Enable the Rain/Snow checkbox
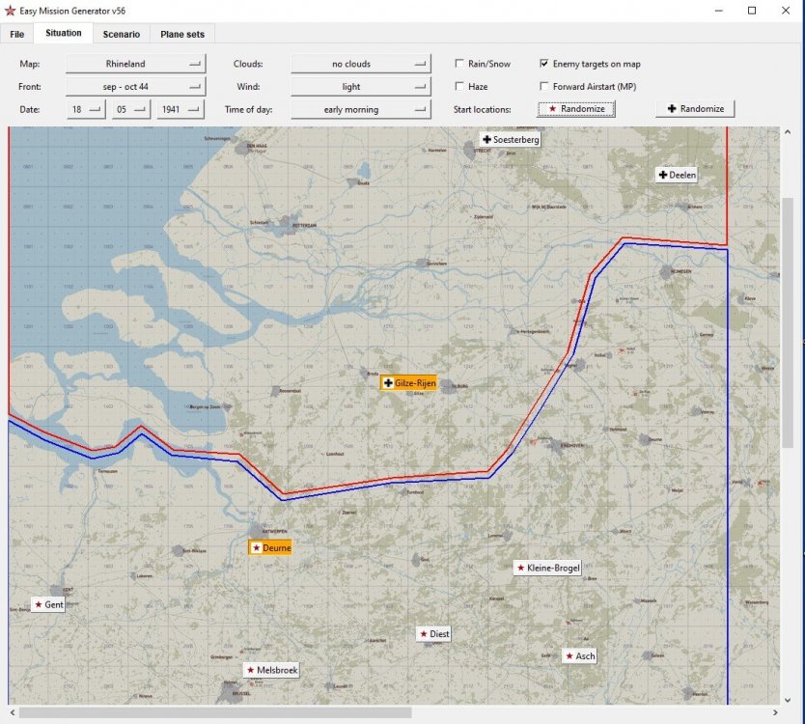Viewport: 805px width, 724px height. point(459,63)
